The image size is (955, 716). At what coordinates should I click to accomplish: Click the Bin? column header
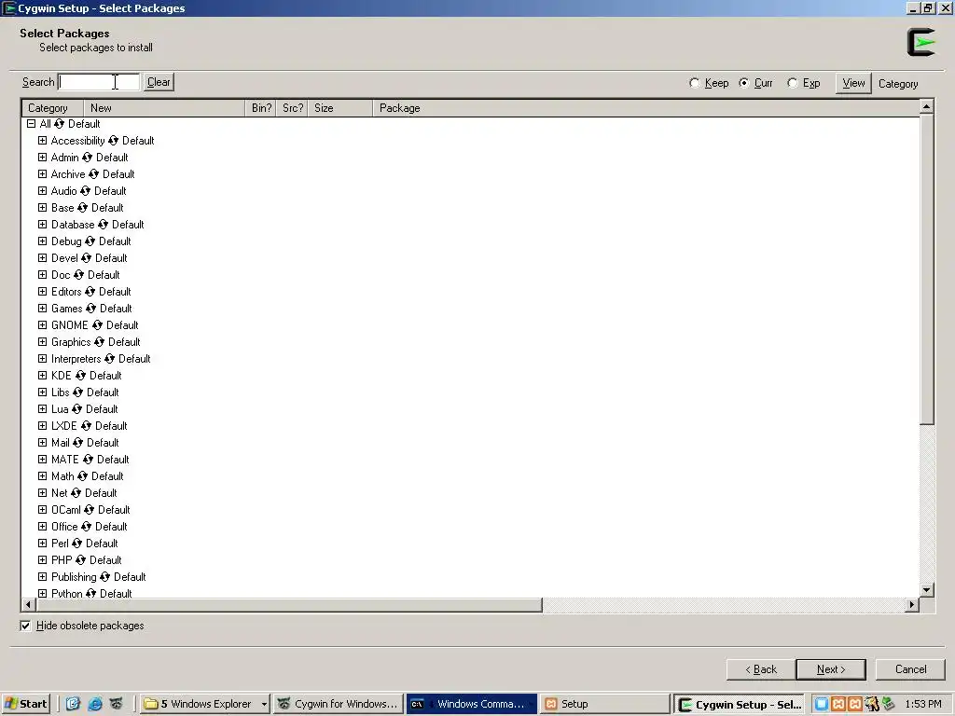pos(261,108)
